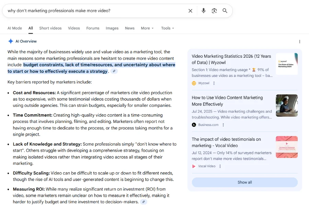Click the magnifying glass search icon
309x206 pixels.
[x=225, y=11]
